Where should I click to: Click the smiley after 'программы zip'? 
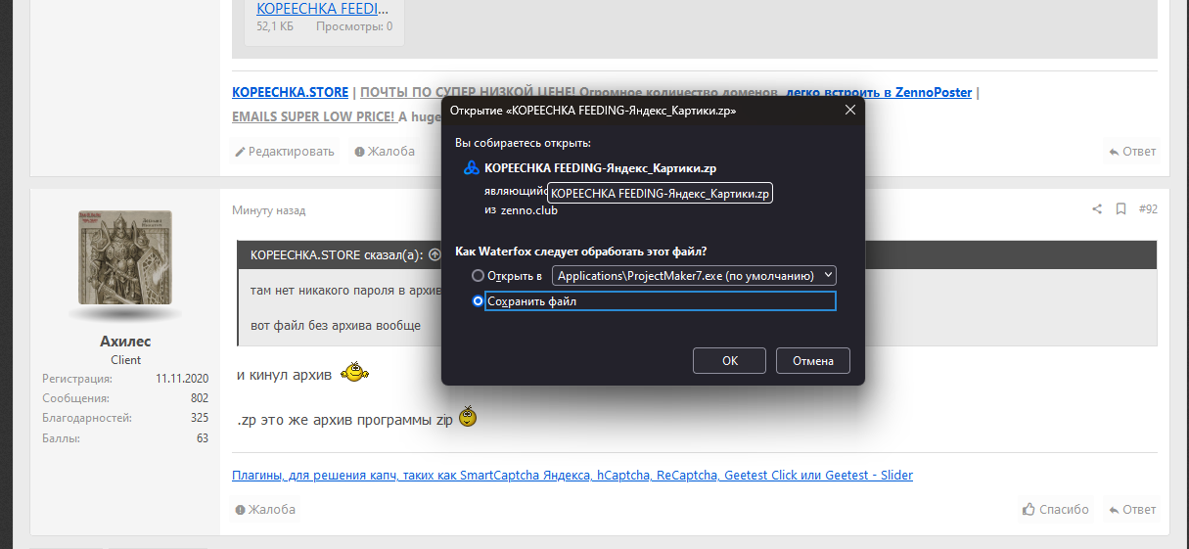(x=468, y=417)
